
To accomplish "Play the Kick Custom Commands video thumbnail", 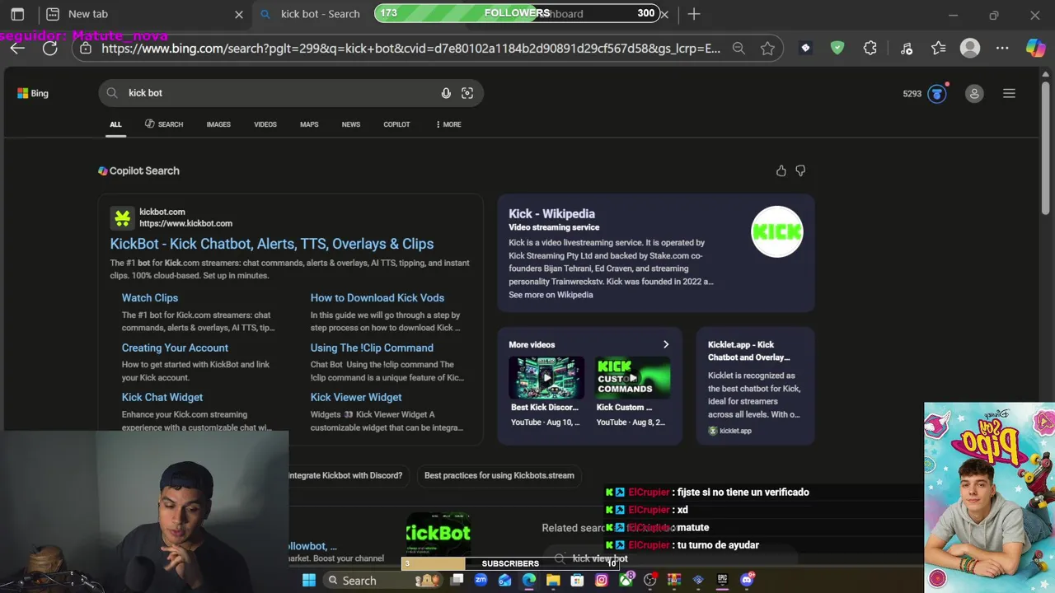I will point(633,378).
